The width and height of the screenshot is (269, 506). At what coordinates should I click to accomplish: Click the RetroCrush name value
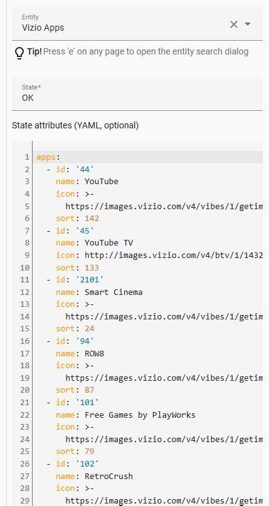click(109, 476)
